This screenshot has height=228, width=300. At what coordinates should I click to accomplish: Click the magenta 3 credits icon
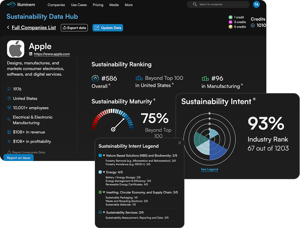231,22
